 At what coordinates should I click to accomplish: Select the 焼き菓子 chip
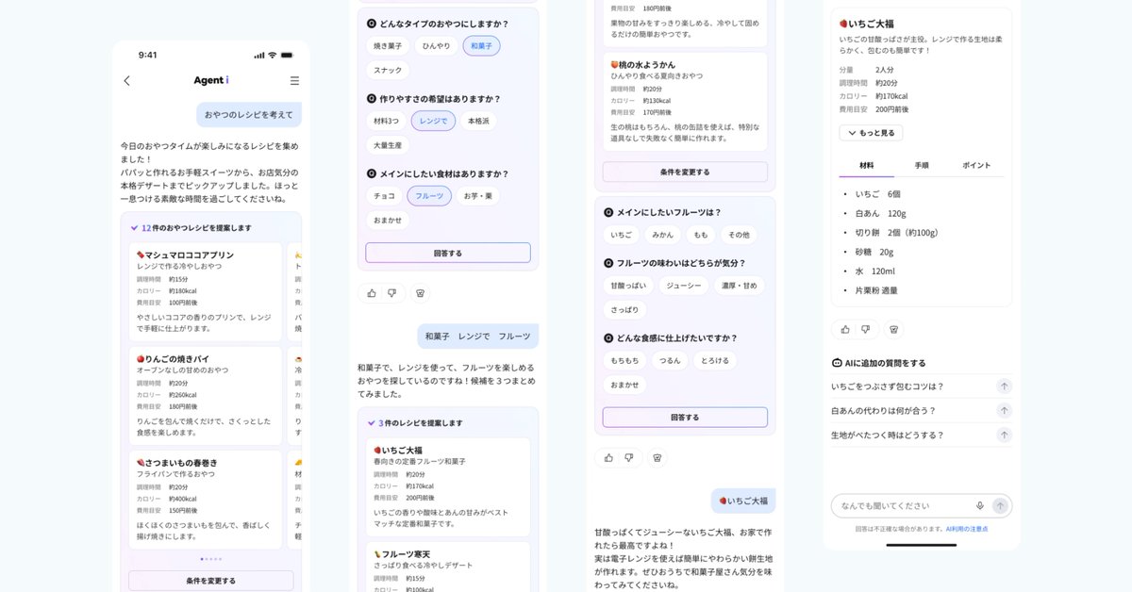[x=387, y=45]
